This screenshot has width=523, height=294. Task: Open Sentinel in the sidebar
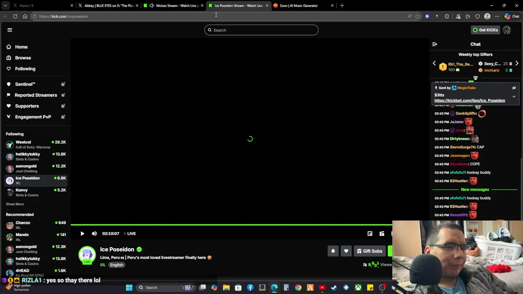tap(36, 84)
